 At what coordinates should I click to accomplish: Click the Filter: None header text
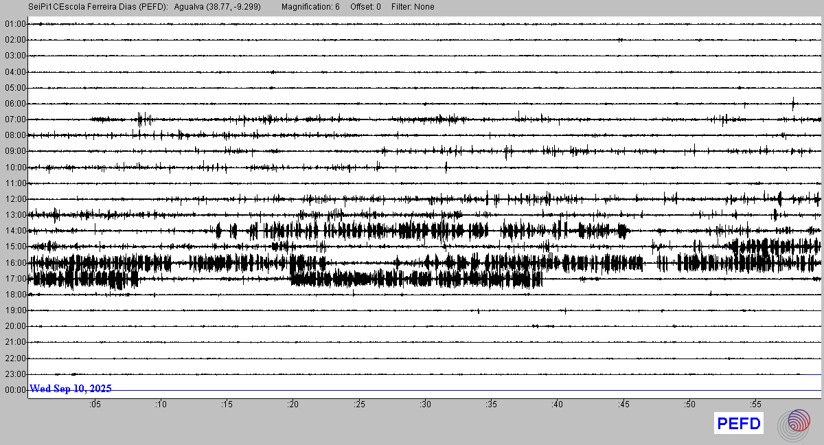[413, 7]
